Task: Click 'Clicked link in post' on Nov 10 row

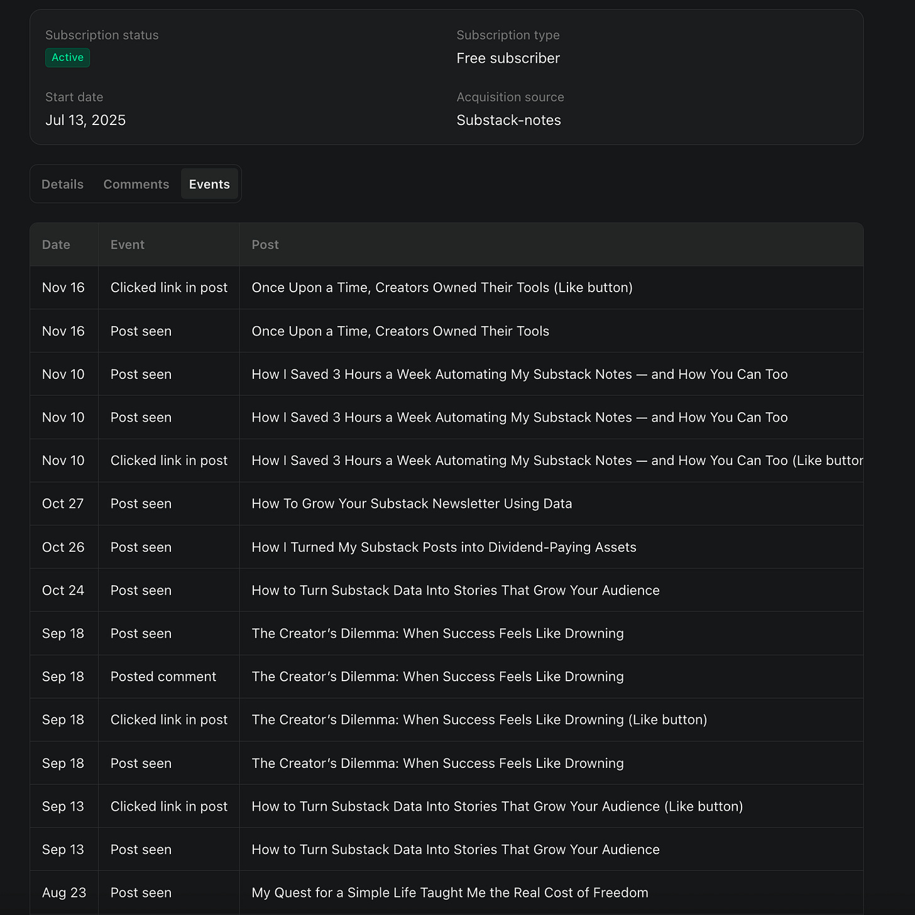Action: (169, 461)
